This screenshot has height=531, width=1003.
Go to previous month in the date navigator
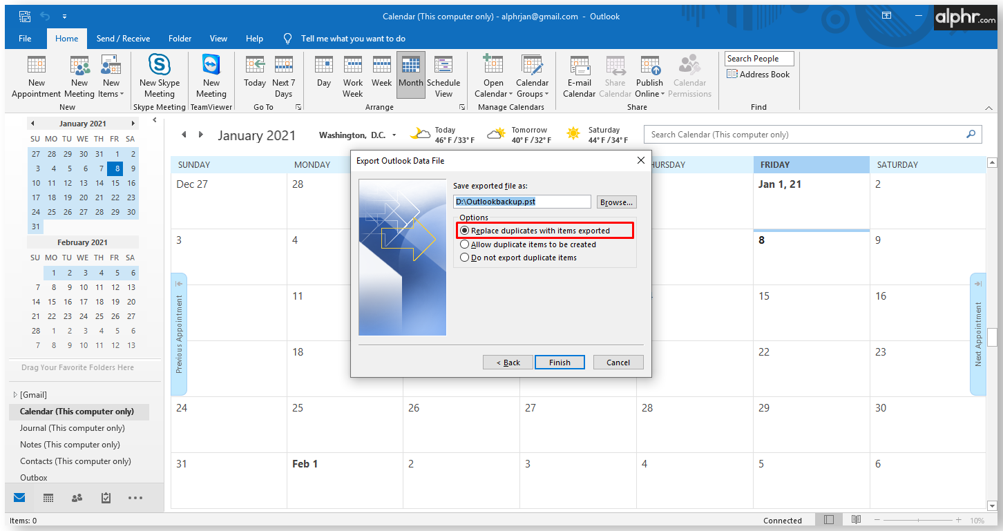[32, 124]
